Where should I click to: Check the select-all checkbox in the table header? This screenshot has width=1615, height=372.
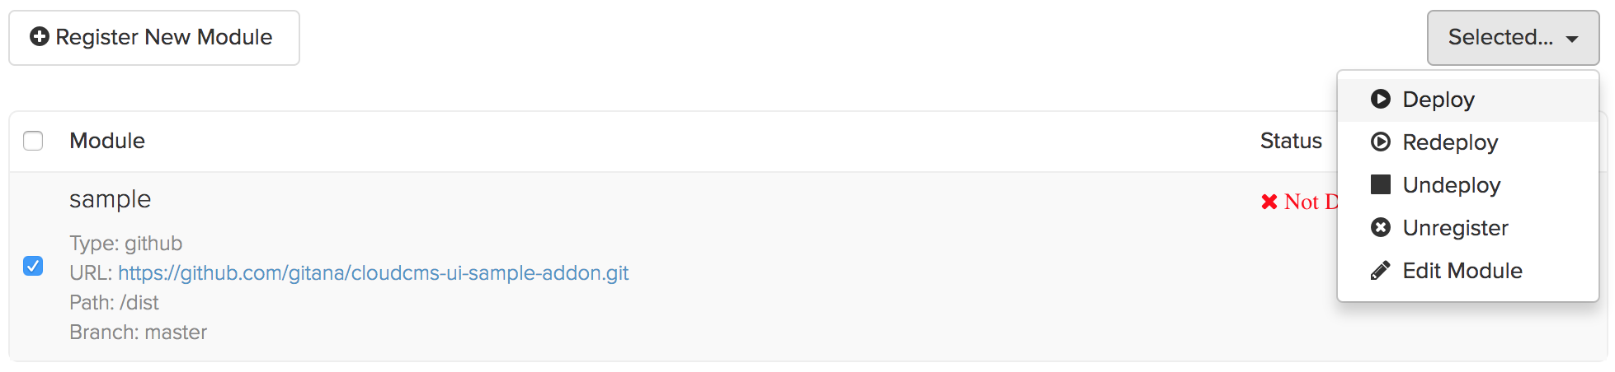pyautogui.click(x=33, y=141)
